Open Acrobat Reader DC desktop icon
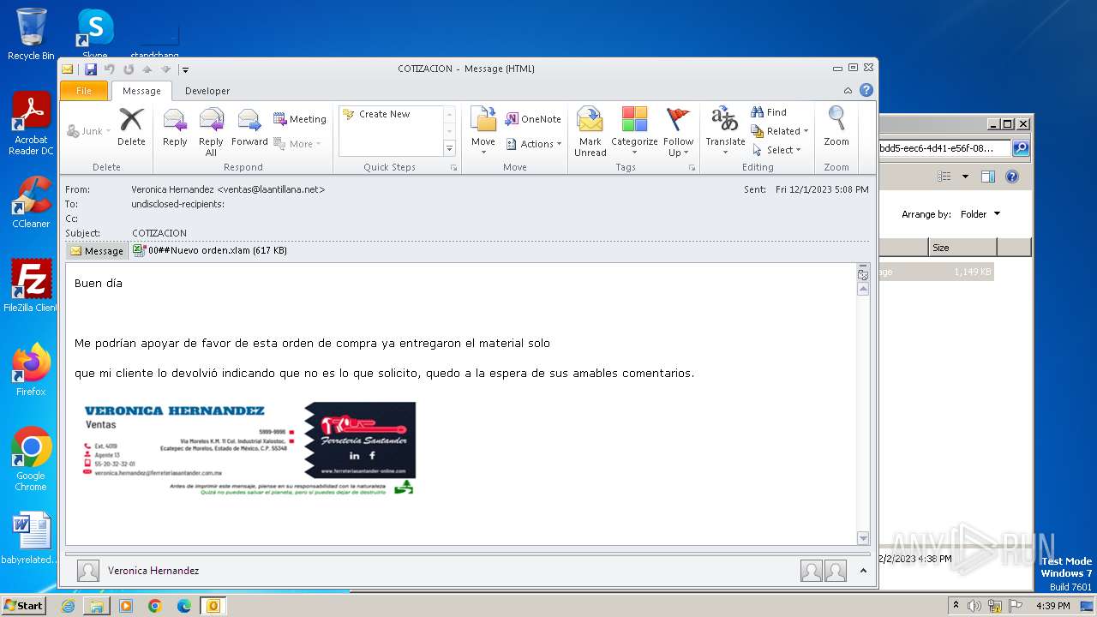1097x617 pixels. pyautogui.click(x=31, y=123)
